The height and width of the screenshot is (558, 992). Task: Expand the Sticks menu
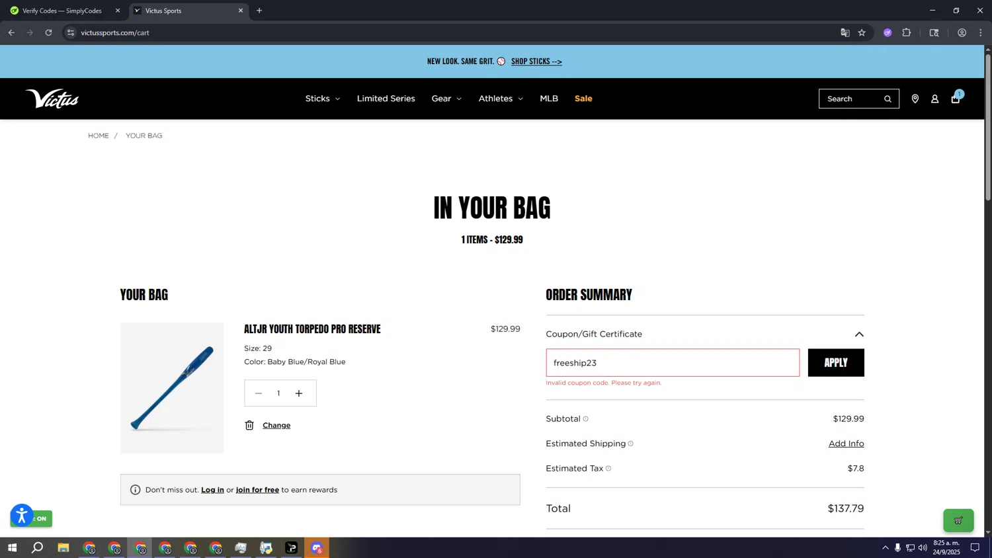click(323, 99)
